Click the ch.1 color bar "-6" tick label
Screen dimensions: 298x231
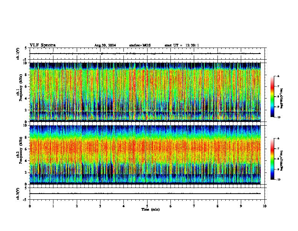[x=278, y=76]
